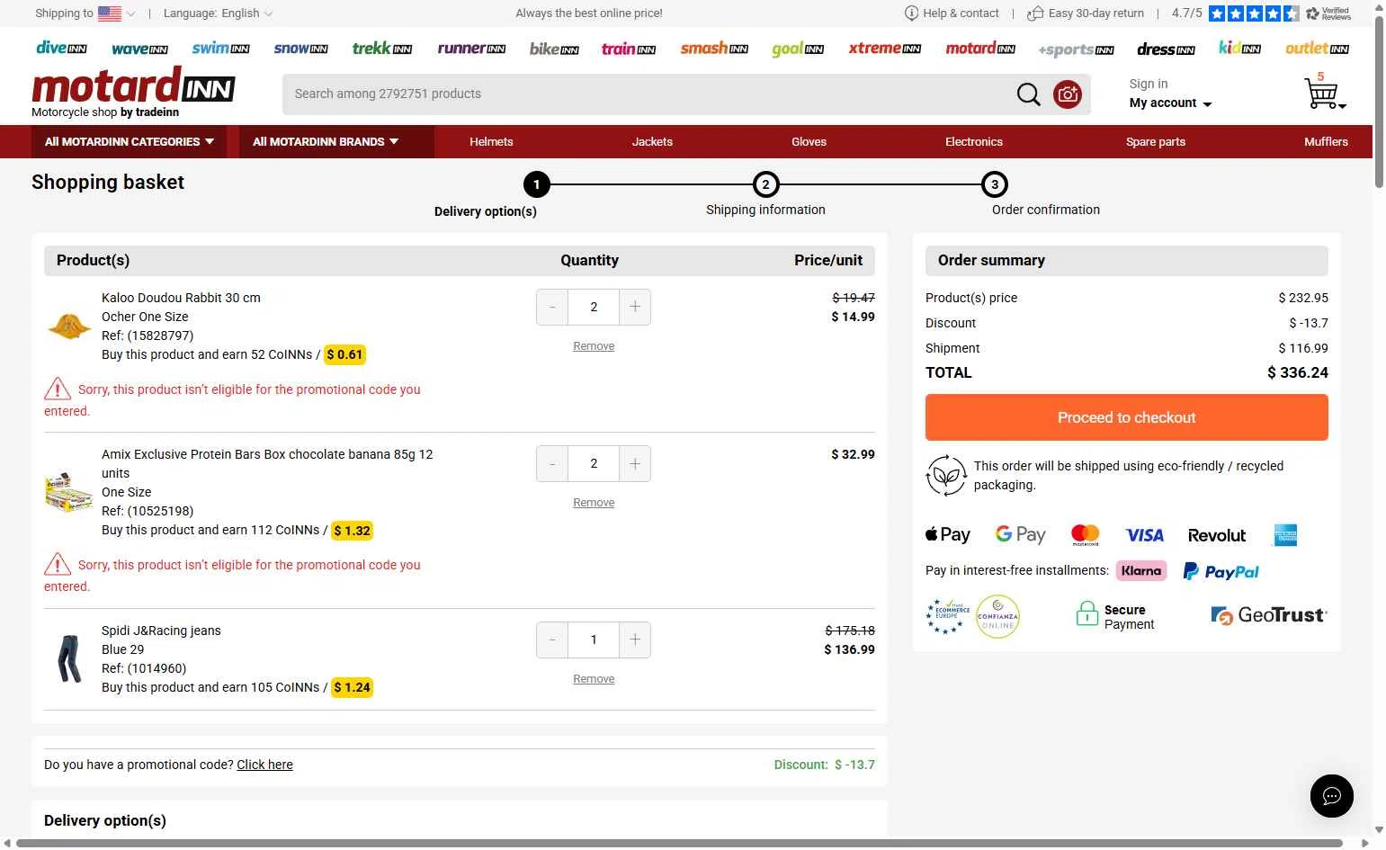The height and width of the screenshot is (850, 1386).
Task: Open the Electronics category
Action: pyautogui.click(x=973, y=142)
